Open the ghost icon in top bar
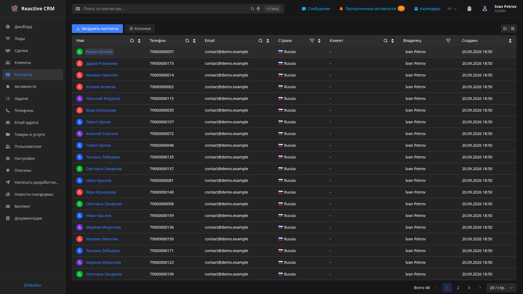The height and width of the screenshot is (294, 523). tap(469, 9)
